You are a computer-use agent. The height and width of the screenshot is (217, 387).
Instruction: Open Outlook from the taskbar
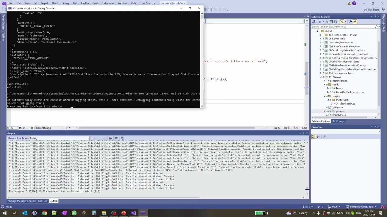coord(24,213)
